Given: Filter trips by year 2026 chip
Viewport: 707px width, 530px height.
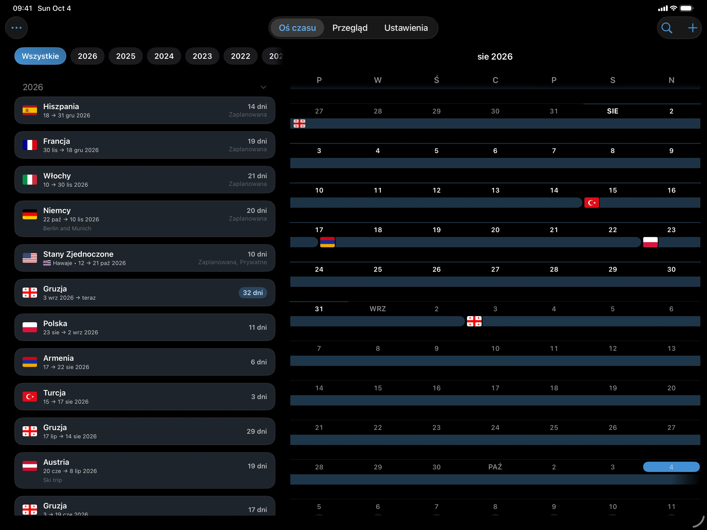Looking at the screenshot, I should tap(87, 56).
